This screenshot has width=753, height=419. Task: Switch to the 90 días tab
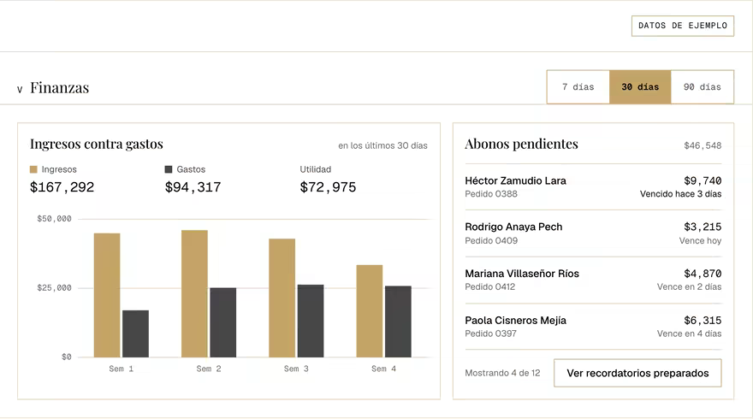click(703, 87)
